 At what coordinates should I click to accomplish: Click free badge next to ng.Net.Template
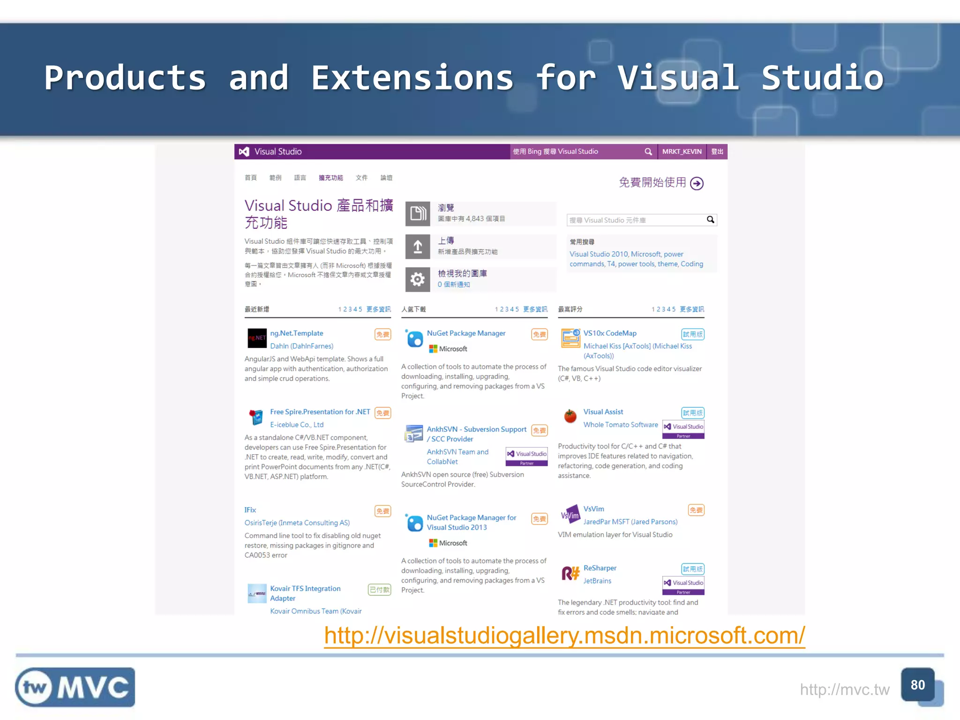coord(383,334)
